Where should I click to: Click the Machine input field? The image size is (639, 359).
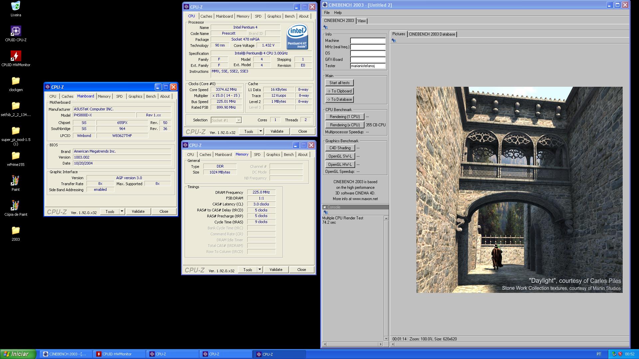(368, 41)
